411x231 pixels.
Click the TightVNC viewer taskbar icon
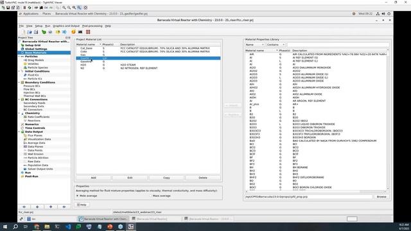[x=131, y=227]
